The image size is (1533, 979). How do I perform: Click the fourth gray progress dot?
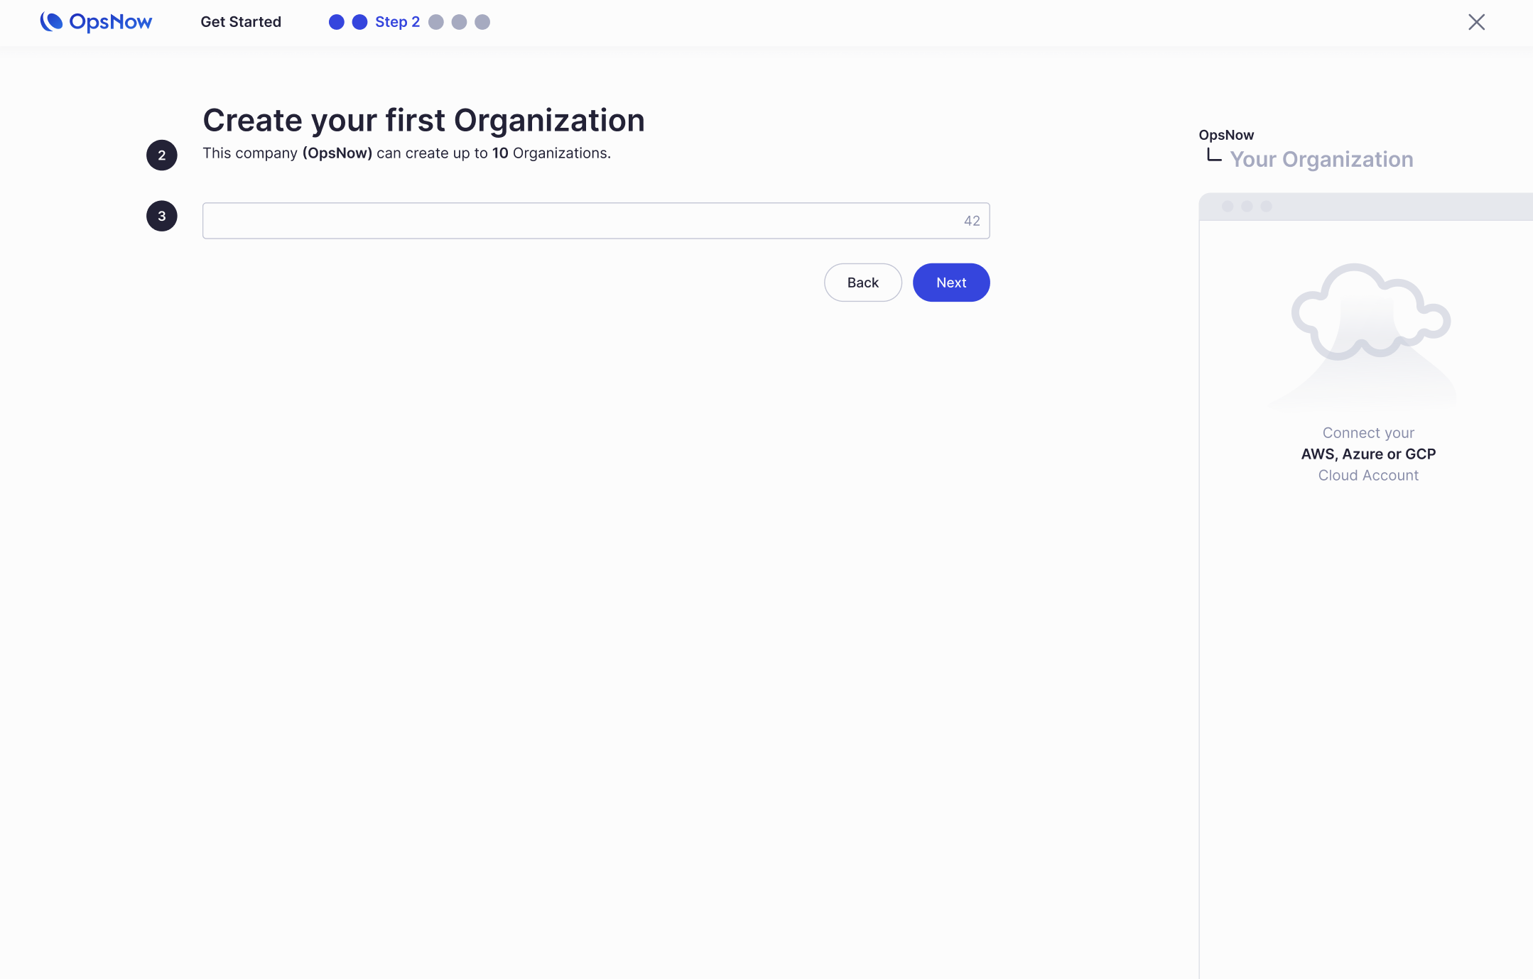[x=460, y=22]
